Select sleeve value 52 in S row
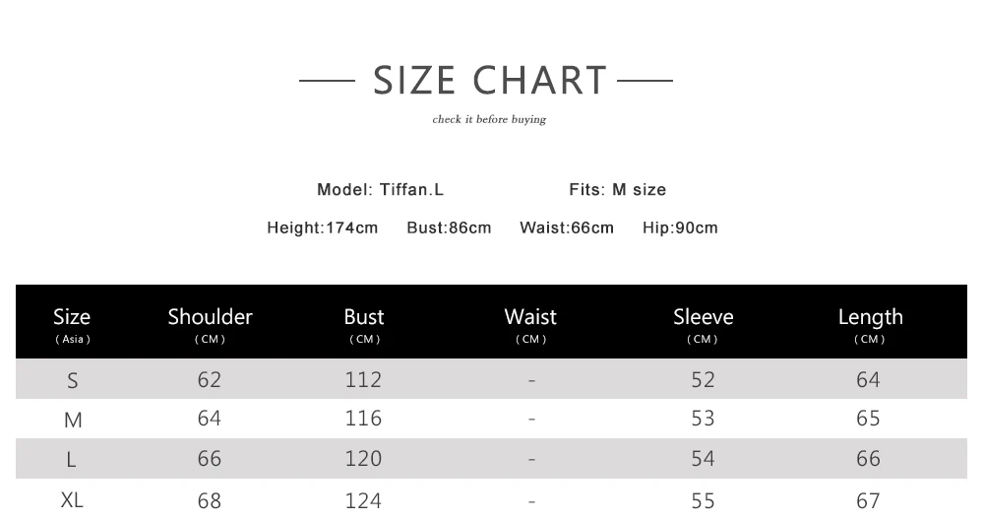Viewport: 984px width, 521px height. click(703, 379)
